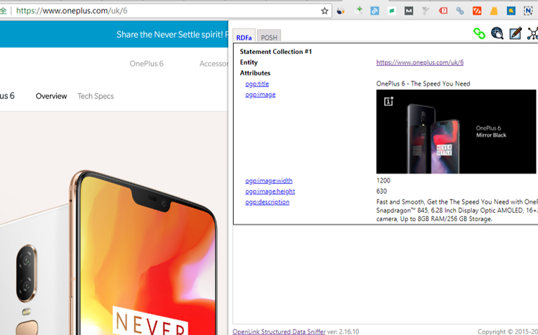This screenshot has height=335, width=538.
Task: Click the pencil edit icon in sniffer panel
Action: coord(516,33)
